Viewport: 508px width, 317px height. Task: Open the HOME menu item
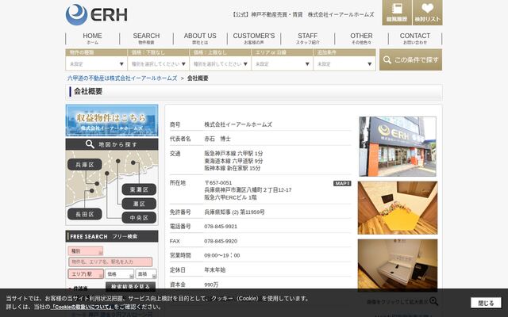tap(92, 38)
